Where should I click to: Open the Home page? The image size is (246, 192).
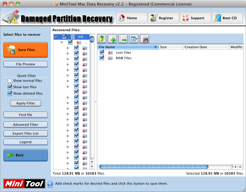click(x=132, y=18)
